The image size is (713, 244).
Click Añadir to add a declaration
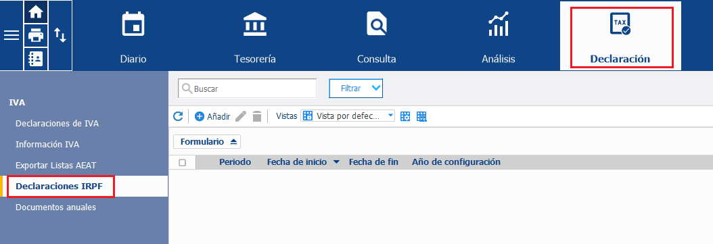212,116
